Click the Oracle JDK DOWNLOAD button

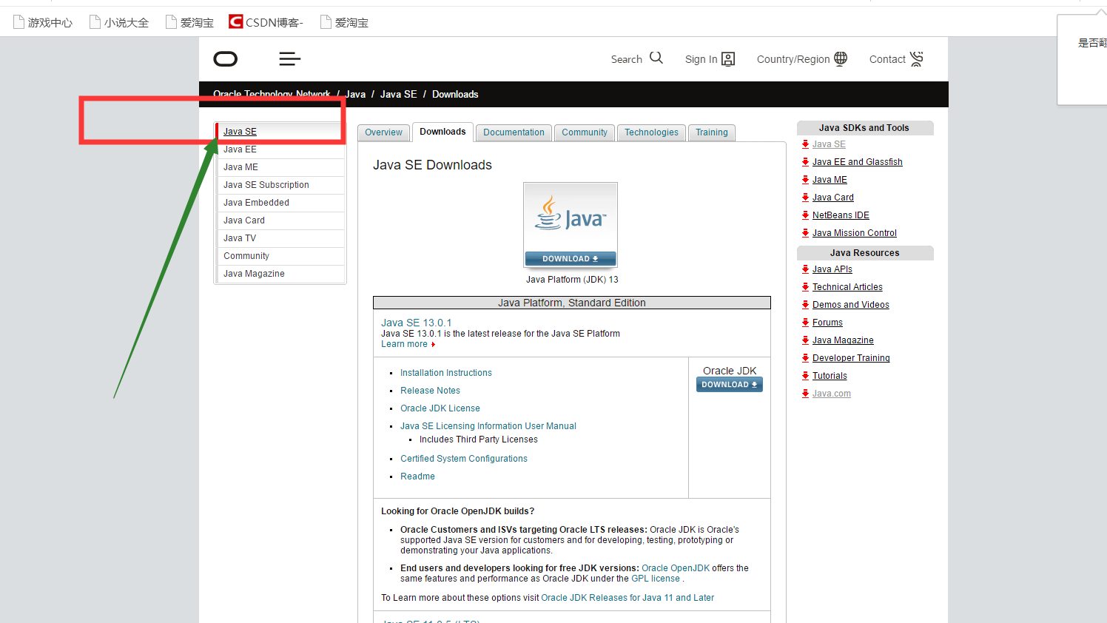coord(729,384)
